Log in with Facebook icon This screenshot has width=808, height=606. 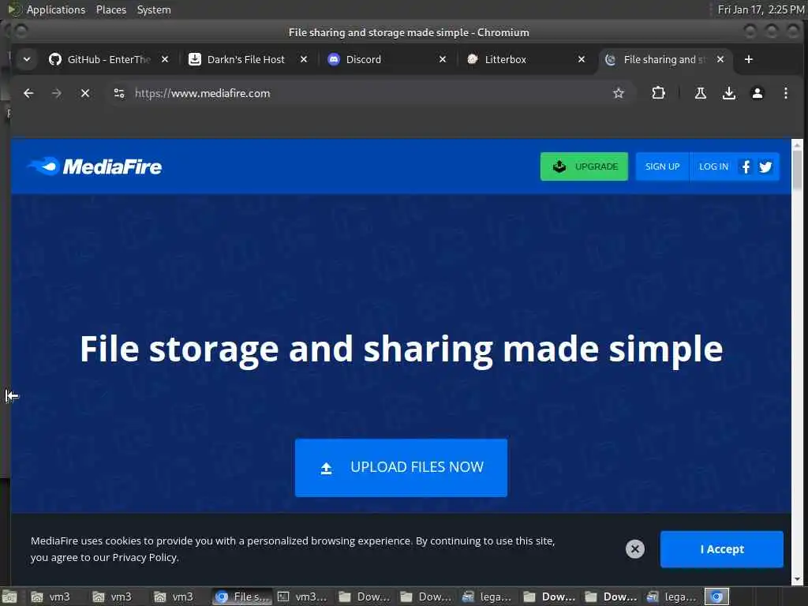746,166
